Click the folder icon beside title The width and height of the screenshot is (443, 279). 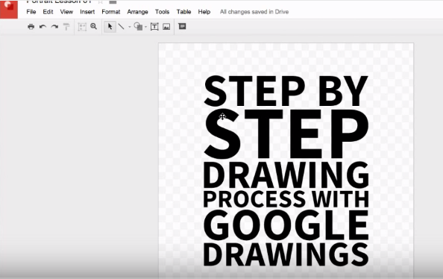[x=113, y=1]
